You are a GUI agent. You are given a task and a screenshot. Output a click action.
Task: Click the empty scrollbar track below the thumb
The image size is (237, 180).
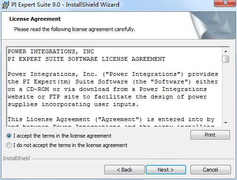(x=226, y=91)
